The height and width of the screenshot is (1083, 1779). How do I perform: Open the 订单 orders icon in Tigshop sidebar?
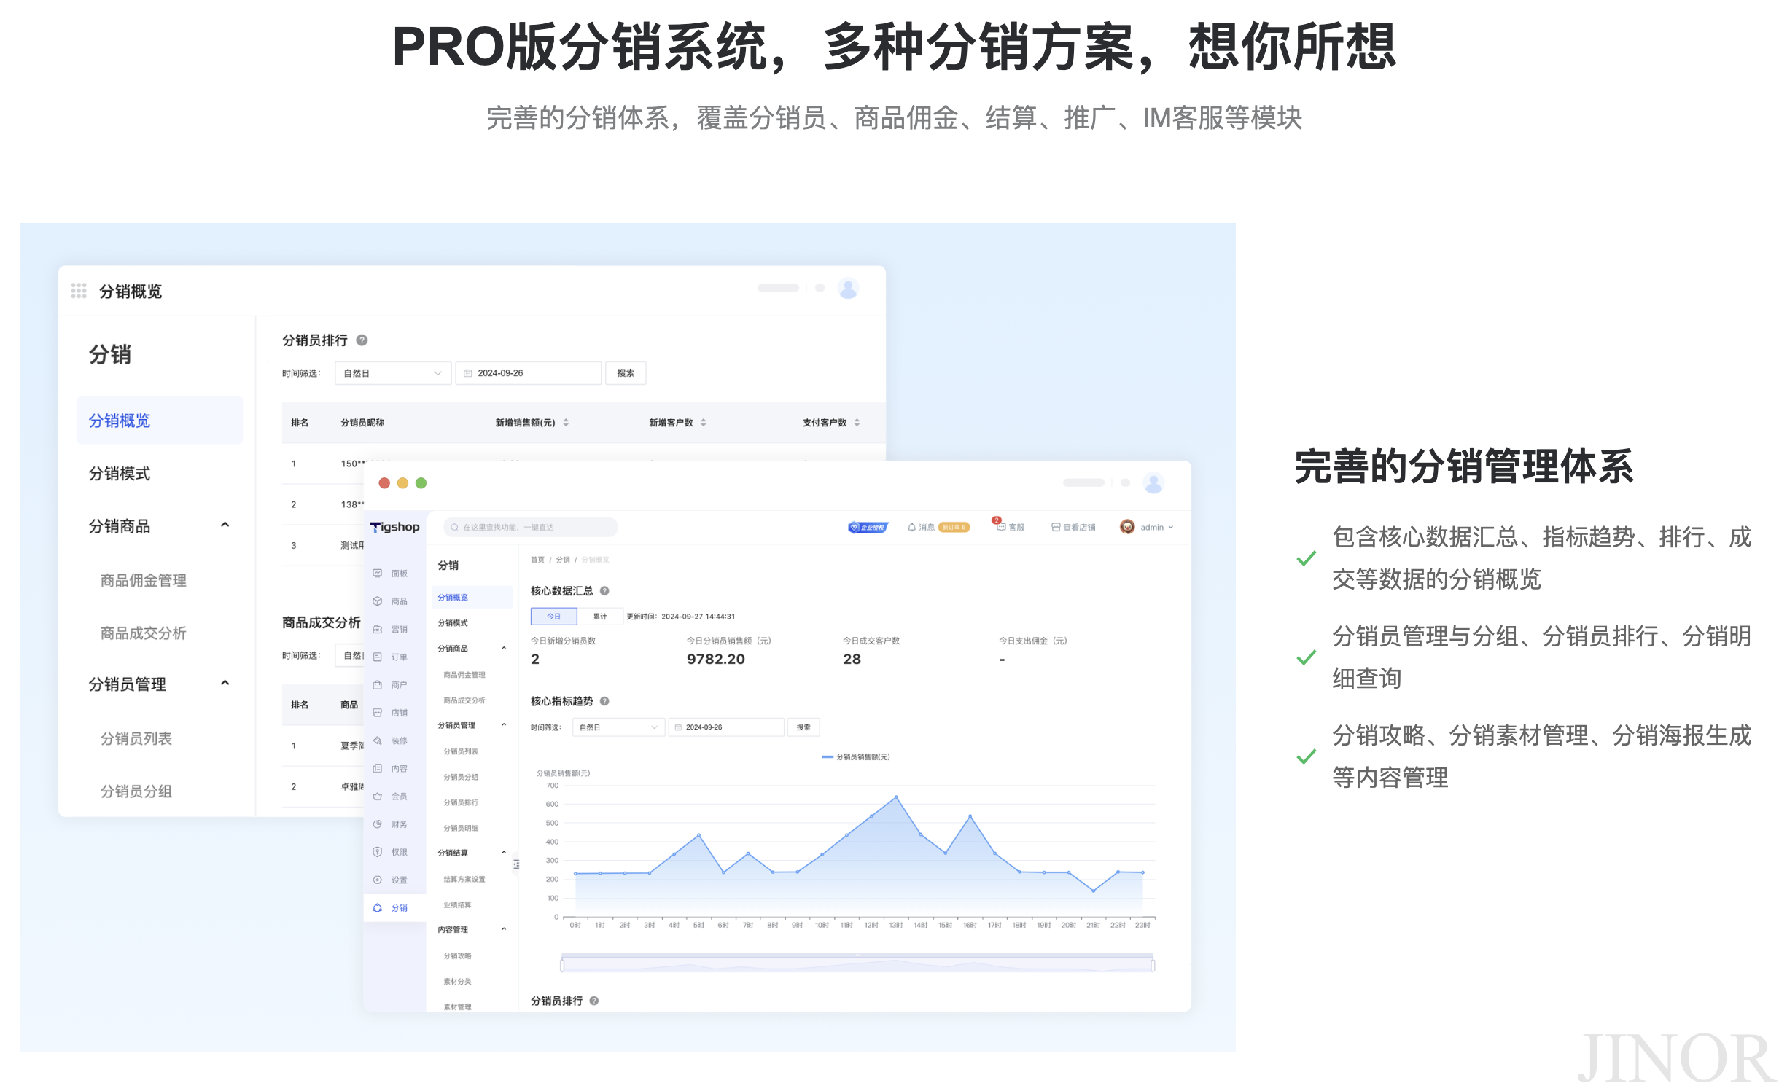(378, 657)
